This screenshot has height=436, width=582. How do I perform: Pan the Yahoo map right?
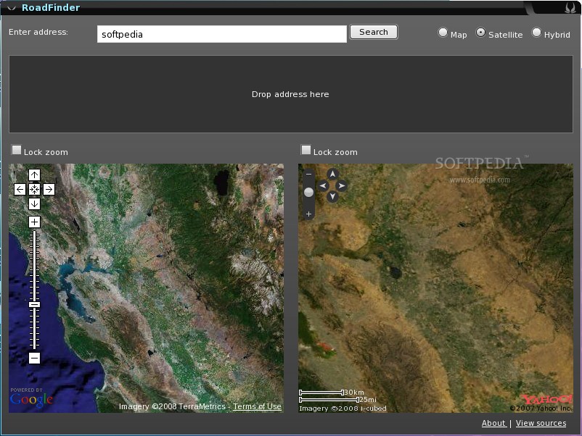[342, 185]
